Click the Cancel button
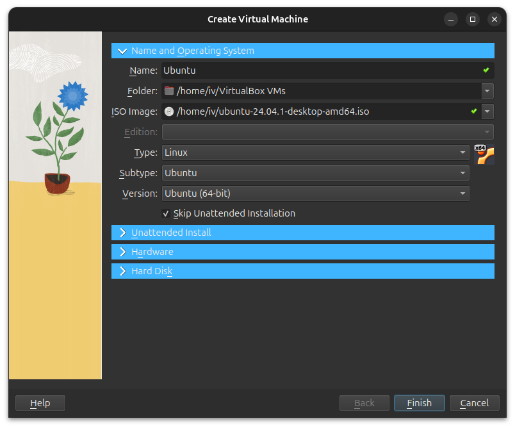The image size is (515, 428). [x=474, y=403]
